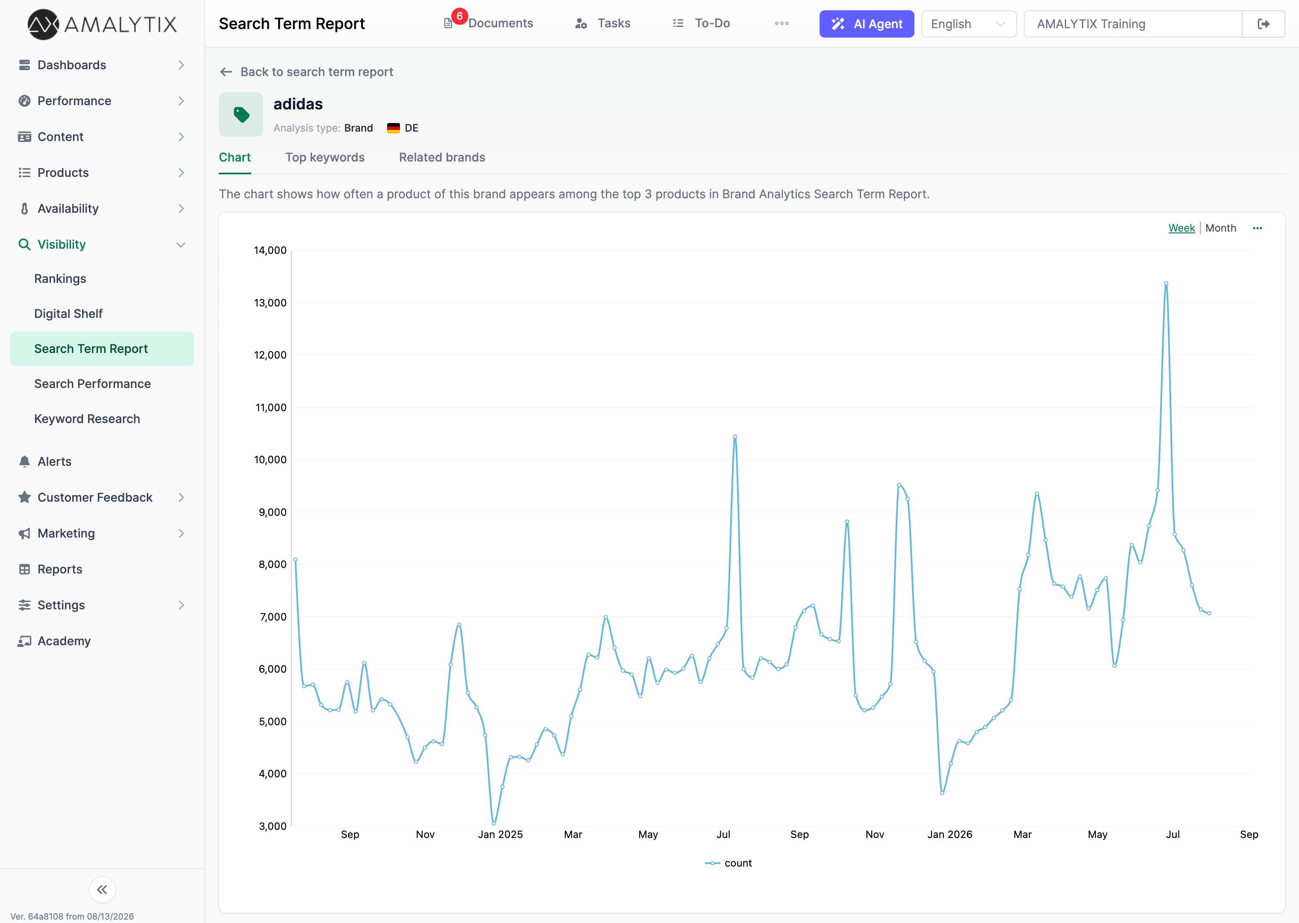This screenshot has height=923, width=1299.
Task: Click the Marketing megaphone icon
Action: pyautogui.click(x=24, y=533)
